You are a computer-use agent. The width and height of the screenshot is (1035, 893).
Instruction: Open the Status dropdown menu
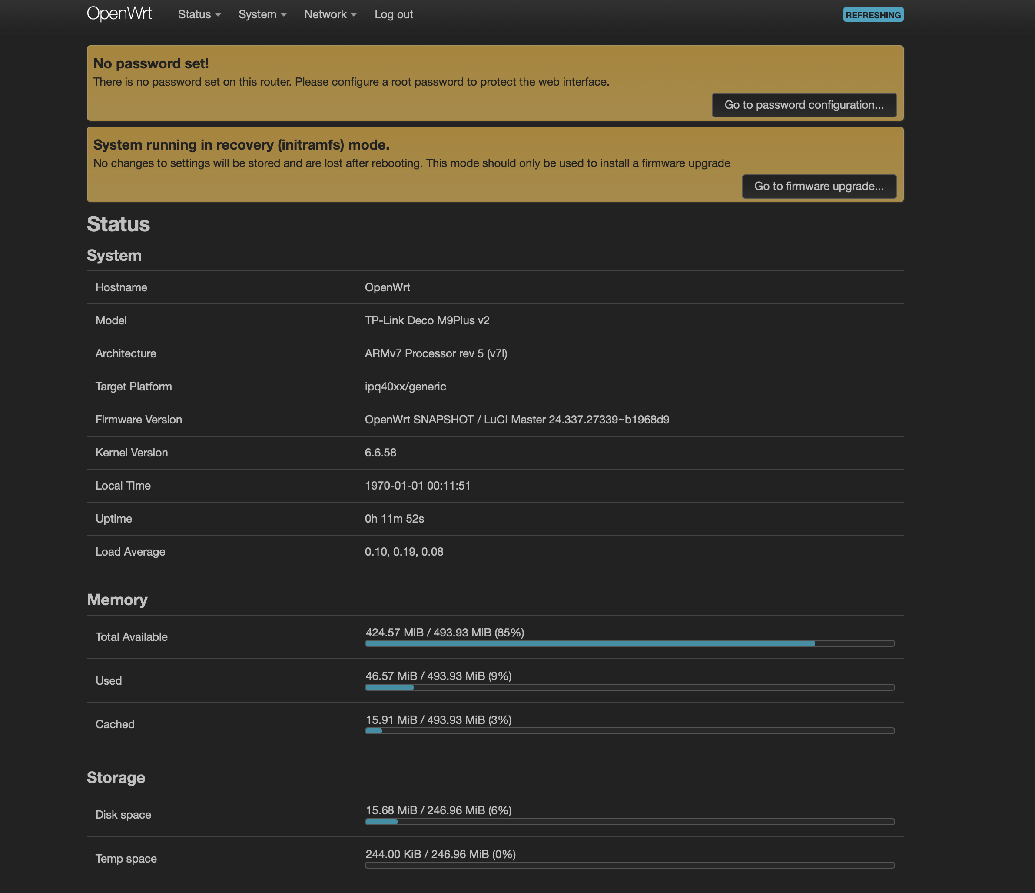tap(199, 14)
